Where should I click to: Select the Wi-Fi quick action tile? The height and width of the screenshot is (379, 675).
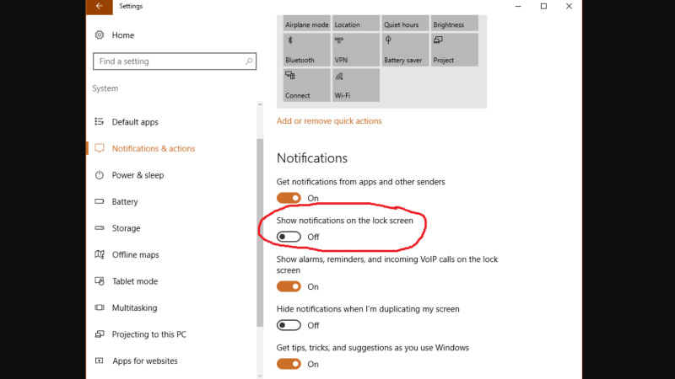(355, 86)
